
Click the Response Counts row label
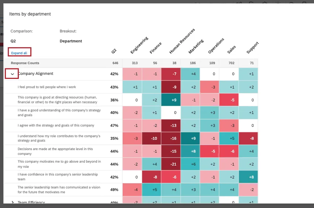click(25, 63)
